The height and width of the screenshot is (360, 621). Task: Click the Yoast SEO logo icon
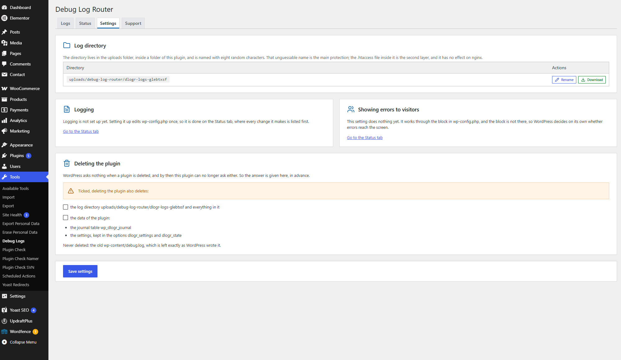(x=4, y=310)
